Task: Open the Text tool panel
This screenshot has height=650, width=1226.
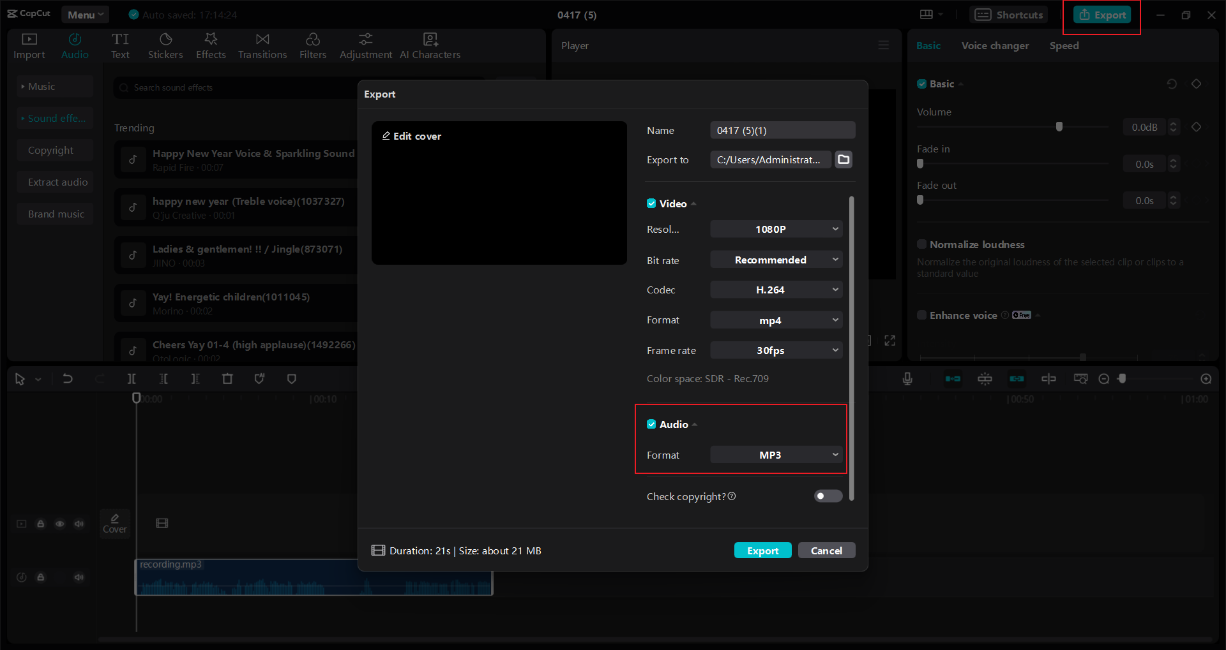Action: point(120,46)
